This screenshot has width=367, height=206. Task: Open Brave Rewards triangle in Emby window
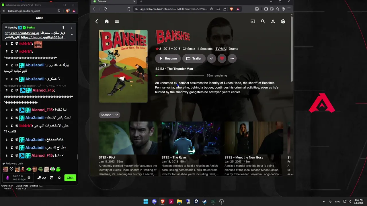click(238, 9)
